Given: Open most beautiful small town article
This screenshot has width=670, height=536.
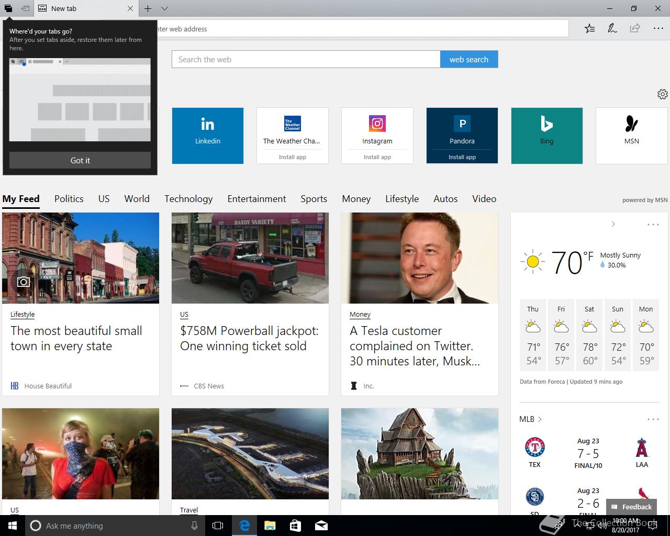Looking at the screenshot, I should pyautogui.click(x=76, y=339).
